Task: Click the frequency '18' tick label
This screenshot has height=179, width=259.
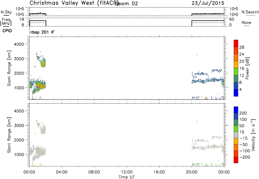Action: (x=22, y=19)
